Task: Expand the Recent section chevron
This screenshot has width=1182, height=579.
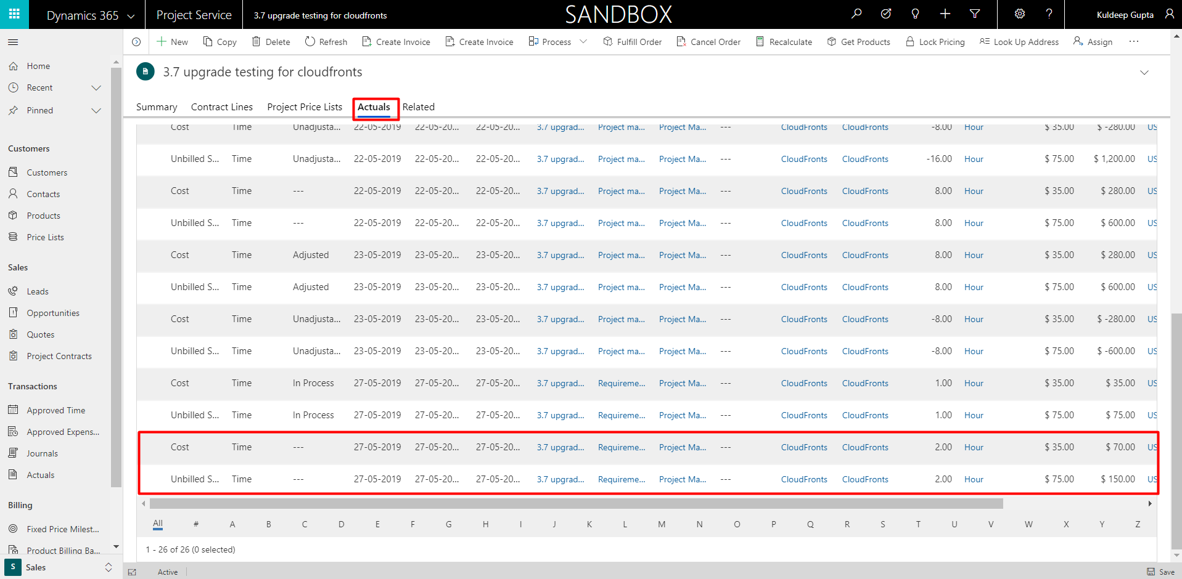Action: coord(96,88)
